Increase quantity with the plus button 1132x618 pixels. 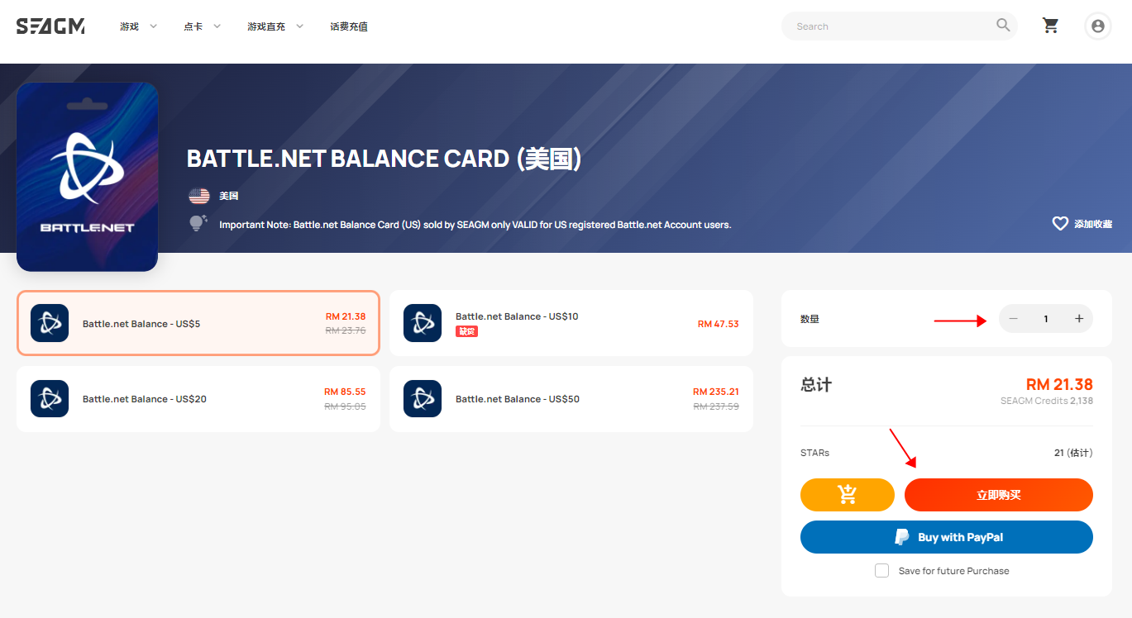(x=1079, y=319)
